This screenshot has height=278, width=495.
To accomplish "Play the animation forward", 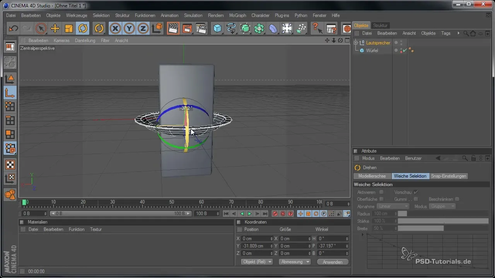I will tap(249, 214).
